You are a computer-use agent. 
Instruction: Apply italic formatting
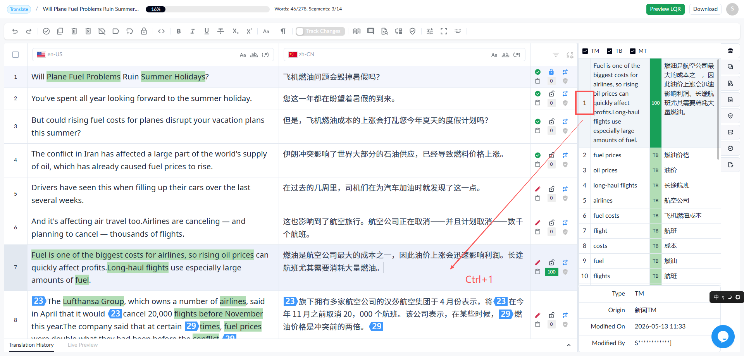click(x=193, y=31)
